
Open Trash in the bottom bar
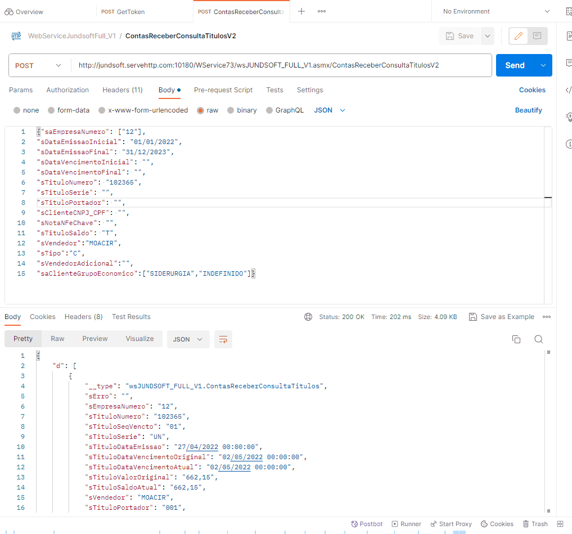click(x=535, y=524)
